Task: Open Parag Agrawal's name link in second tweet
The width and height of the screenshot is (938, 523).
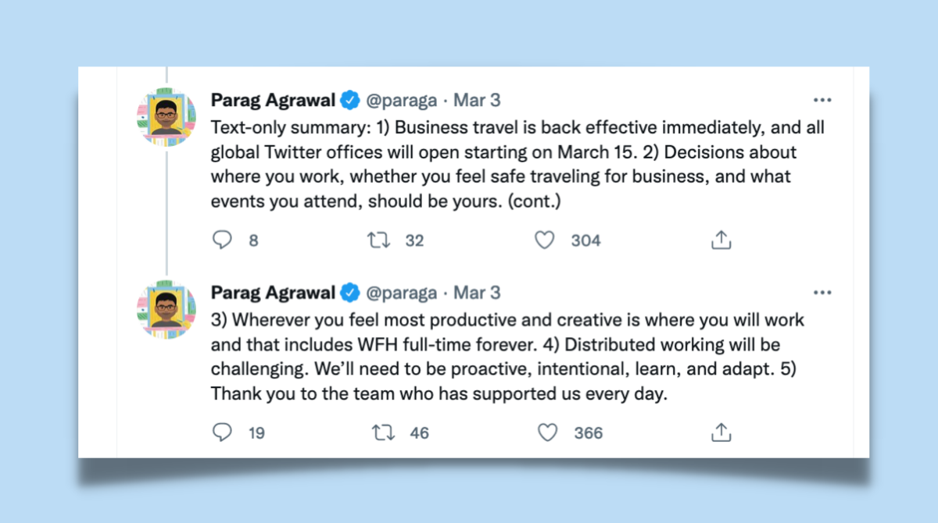Action: (x=273, y=293)
